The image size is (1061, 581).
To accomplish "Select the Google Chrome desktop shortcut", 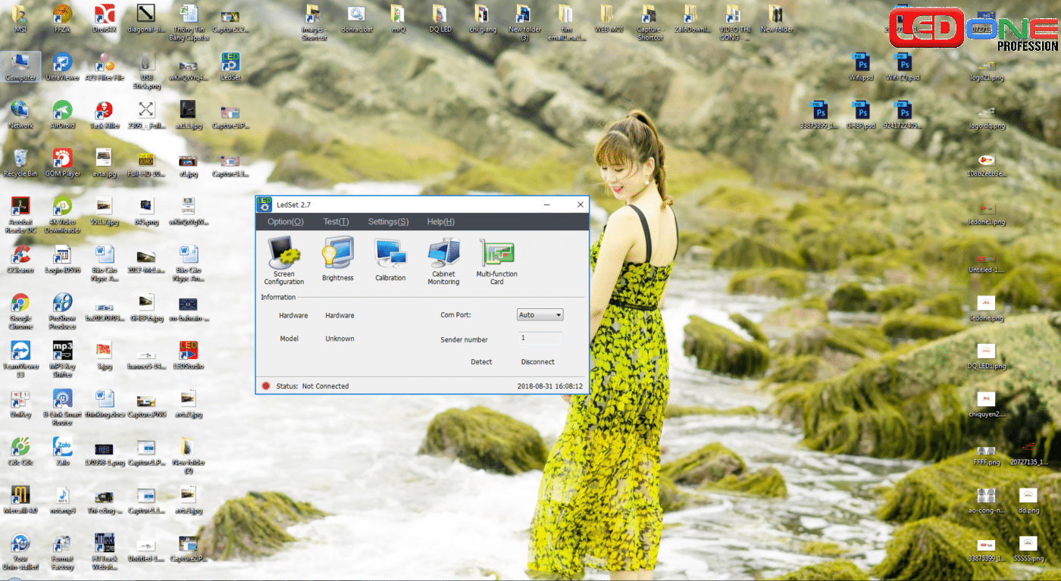I will coord(20,311).
